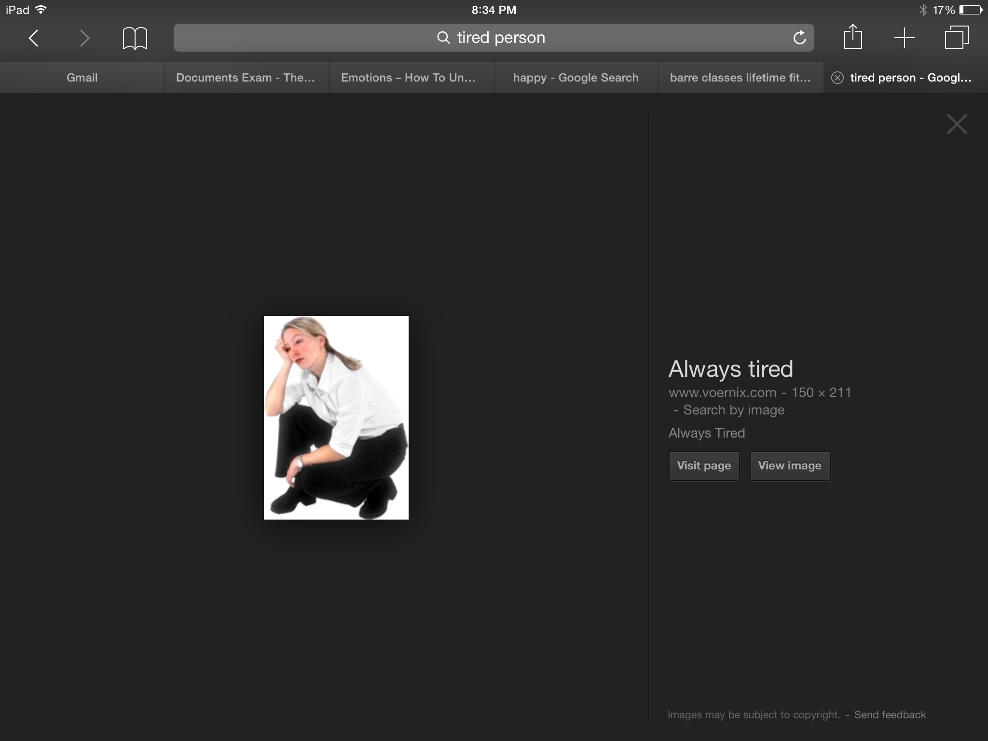Switch to Documents Exam tab
988x741 pixels.
[x=246, y=78]
